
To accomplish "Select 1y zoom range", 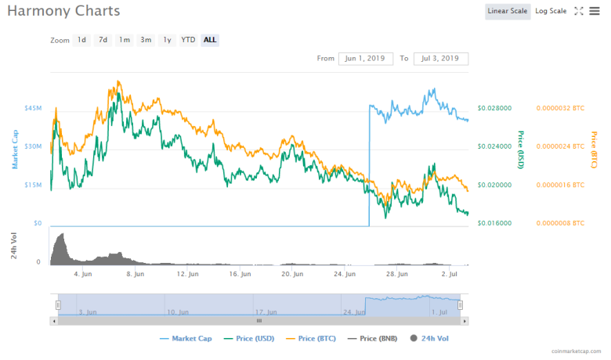I will point(167,40).
